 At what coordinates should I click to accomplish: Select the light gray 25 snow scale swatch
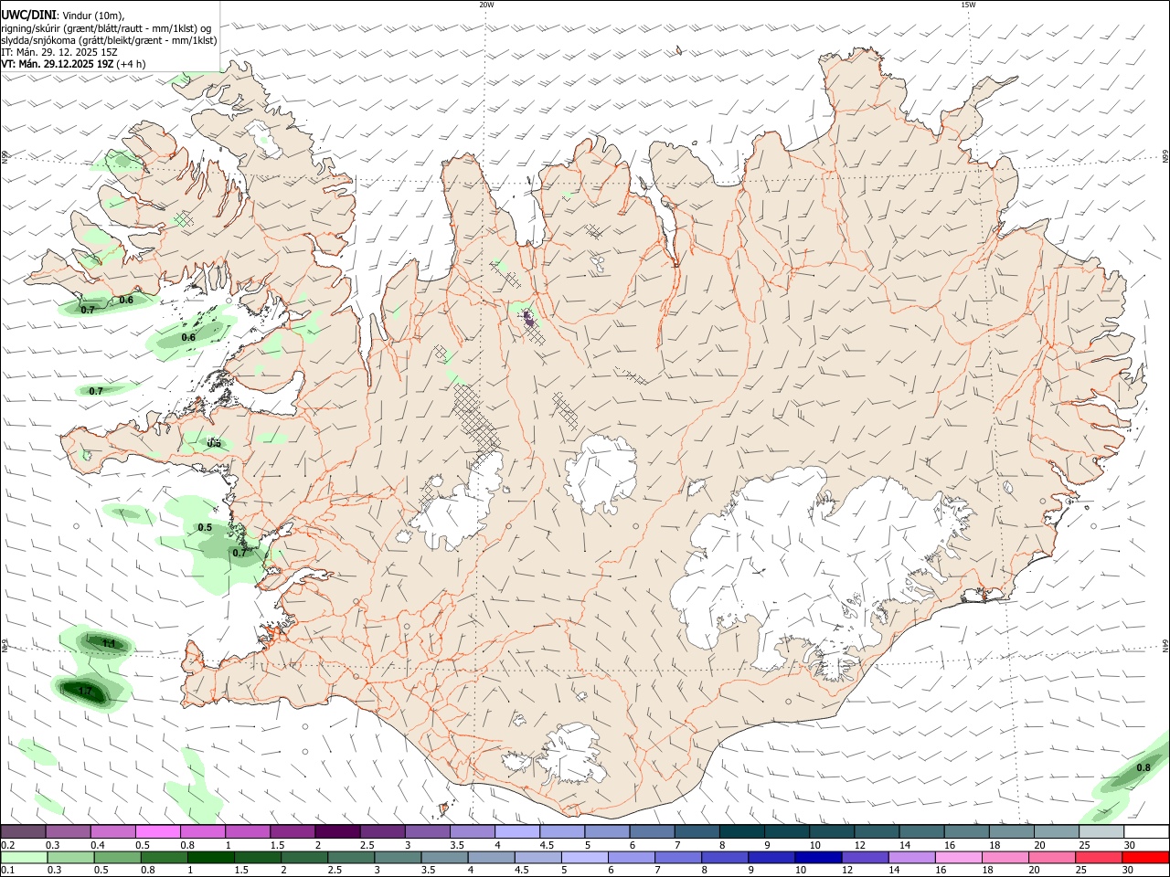coord(1101,831)
